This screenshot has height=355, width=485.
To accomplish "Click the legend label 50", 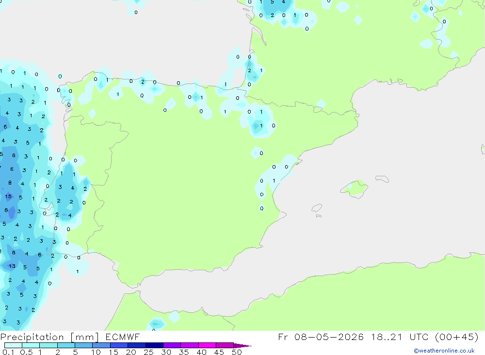I will click(237, 352).
